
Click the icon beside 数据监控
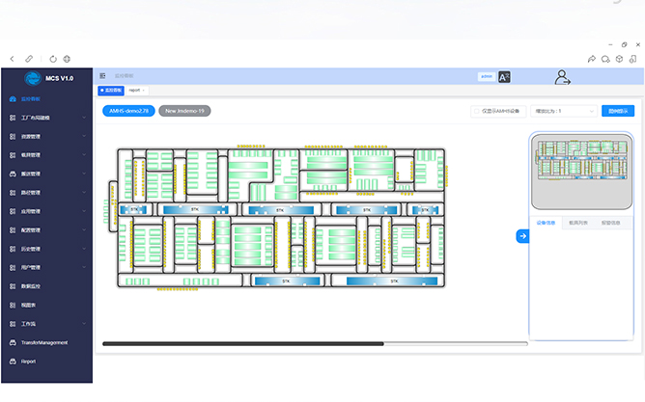pyautogui.click(x=13, y=286)
